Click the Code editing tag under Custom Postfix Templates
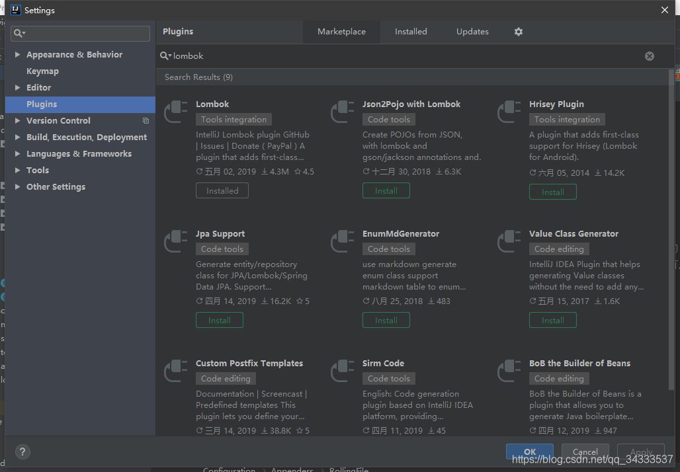Image resolution: width=680 pixels, height=472 pixels. [x=226, y=378]
